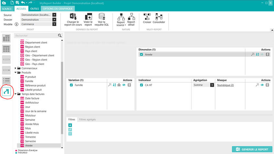Select Date facture in the field tree
This screenshot has width=274, height=154.
click(x=32, y=98)
